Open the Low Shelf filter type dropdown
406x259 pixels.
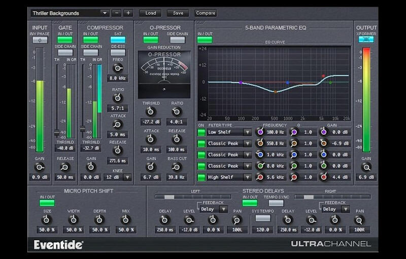[248, 132]
